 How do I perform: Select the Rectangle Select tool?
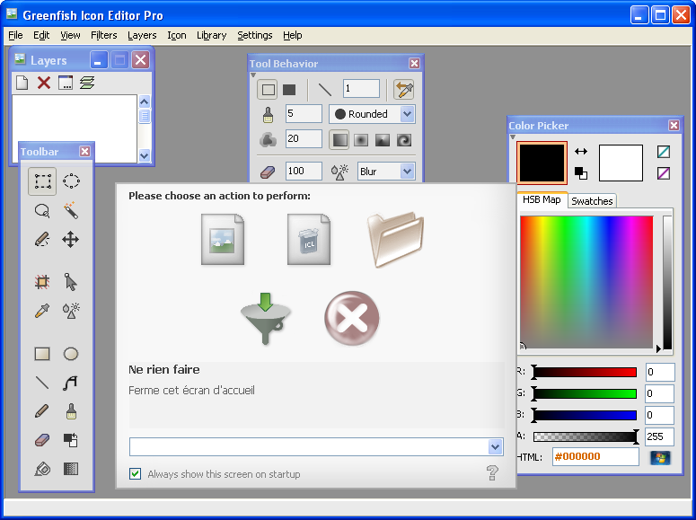42,181
